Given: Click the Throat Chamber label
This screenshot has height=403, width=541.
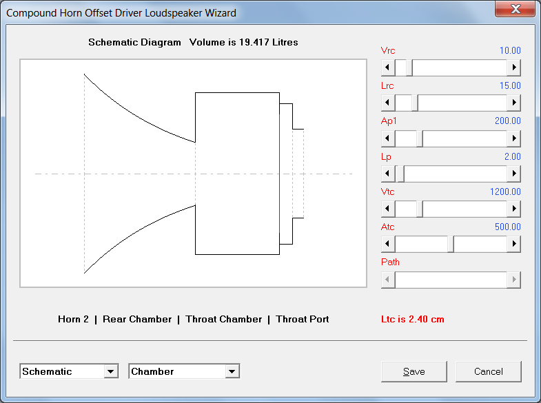Looking at the screenshot, I should tap(223, 319).
